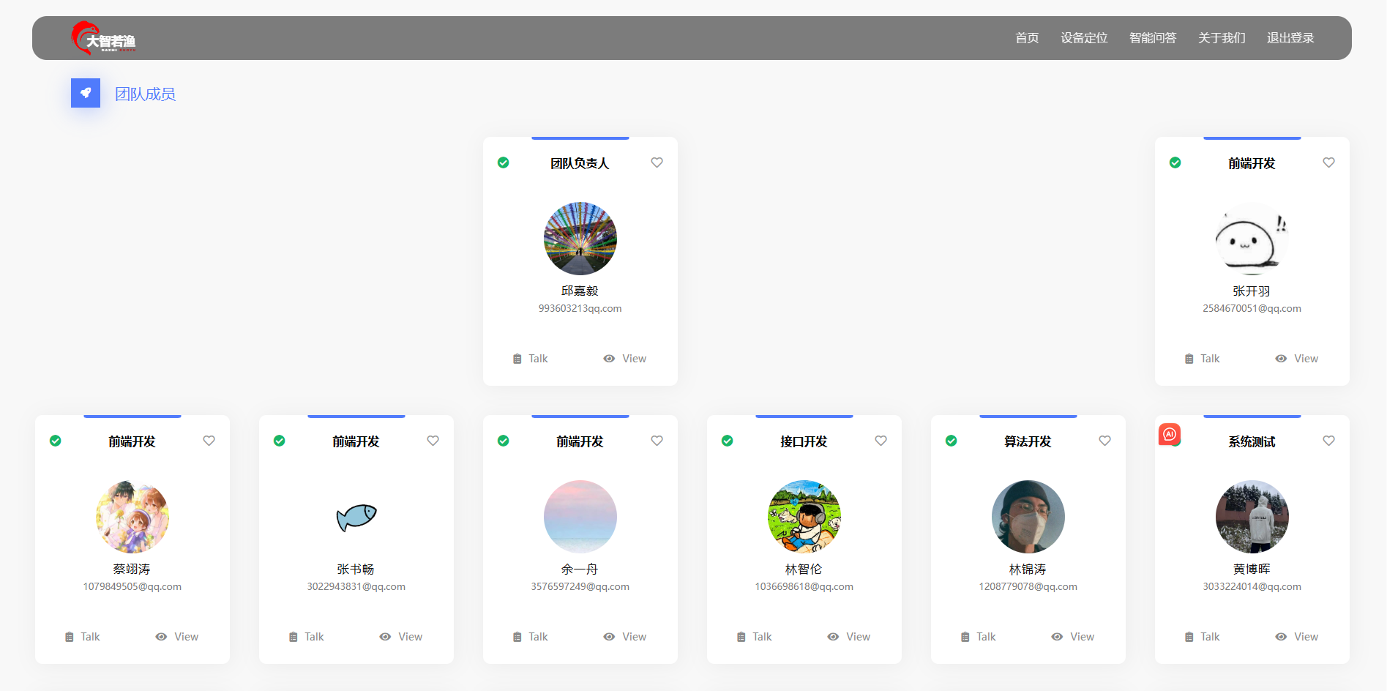This screenshot has height=691, width=1387.
Task: Click 张开羽's cartoon blob avatar
Action: (1252, 239)
